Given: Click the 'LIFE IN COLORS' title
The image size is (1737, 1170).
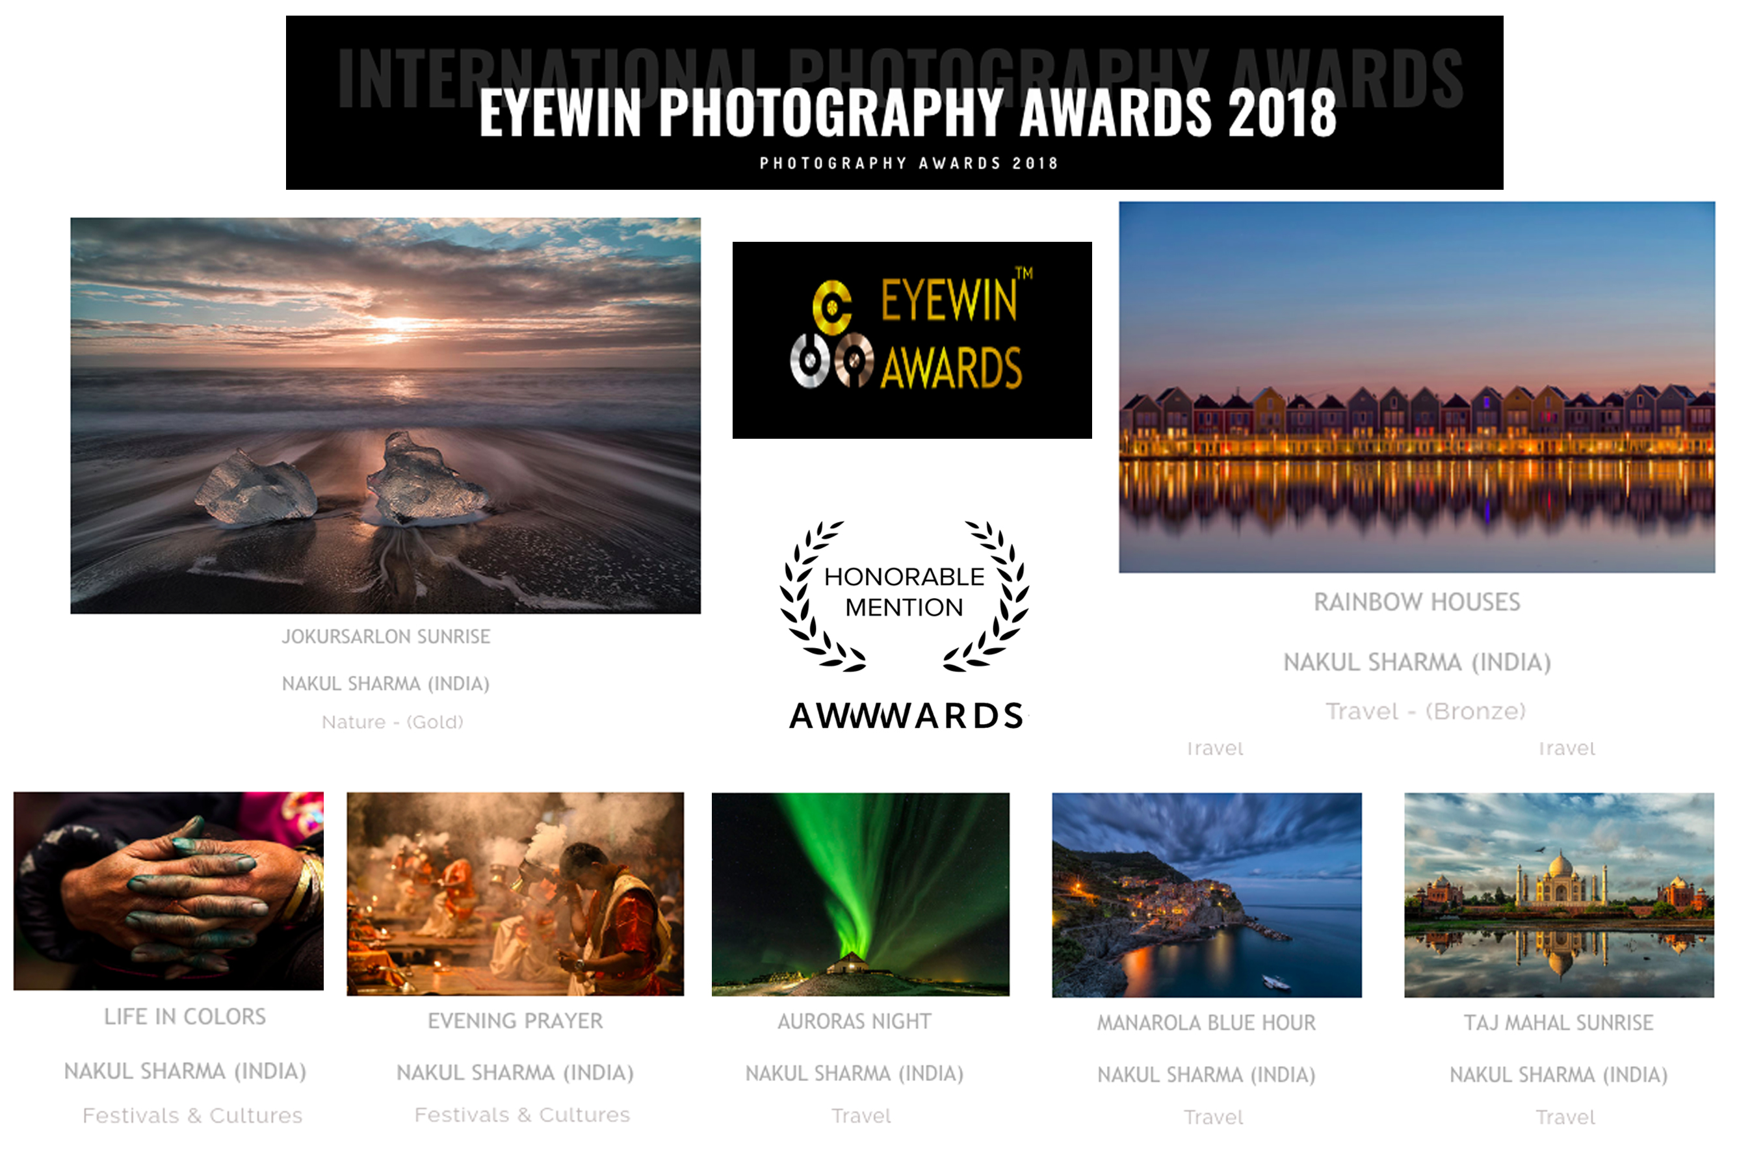Looking at the screenshot, I should [x=184, y=1017].
